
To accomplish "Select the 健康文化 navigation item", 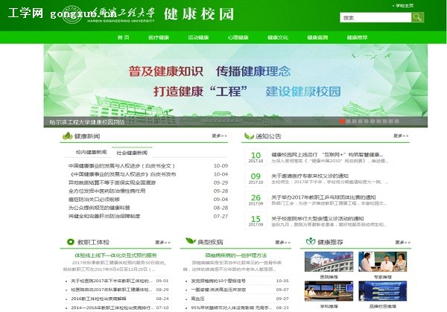I will pyautogui.click(x=278, y=37).
